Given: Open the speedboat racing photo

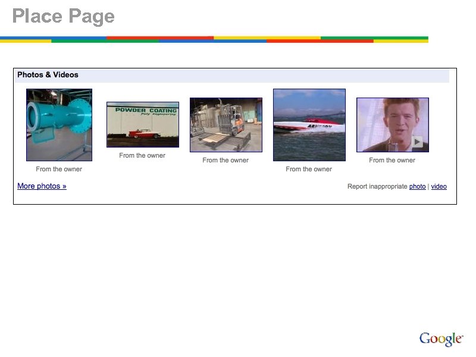Looking at the screenshot, I should coord(308,124).
